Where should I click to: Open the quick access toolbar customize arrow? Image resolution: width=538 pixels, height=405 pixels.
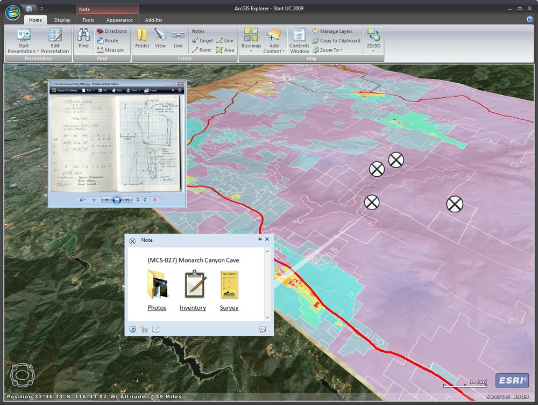pos(41,9)
